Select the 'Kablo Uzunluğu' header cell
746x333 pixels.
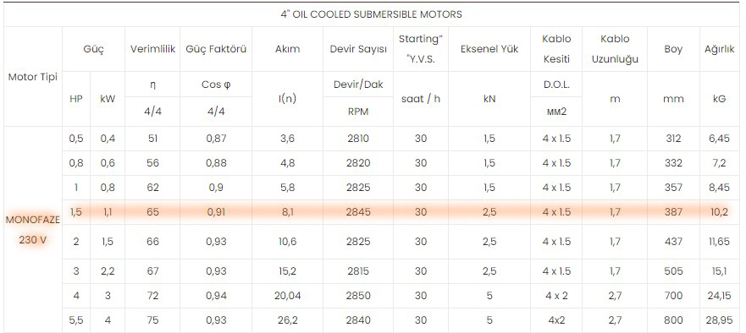(615, 49)
